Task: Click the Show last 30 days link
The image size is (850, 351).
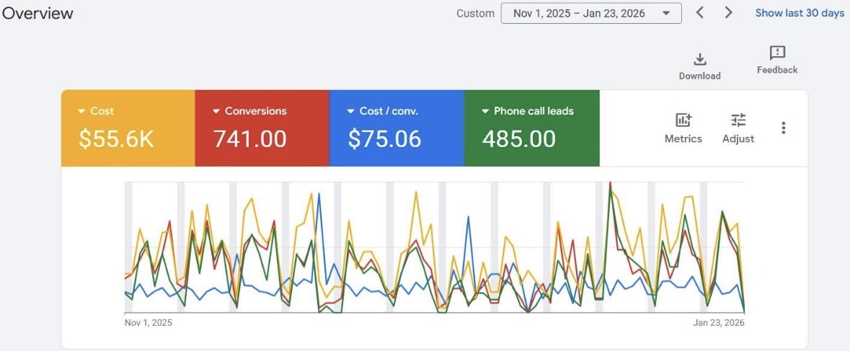Action: [x=800, y=13]
